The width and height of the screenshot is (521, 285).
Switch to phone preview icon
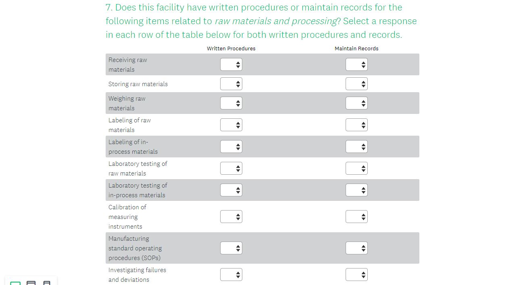pos(47,283)
